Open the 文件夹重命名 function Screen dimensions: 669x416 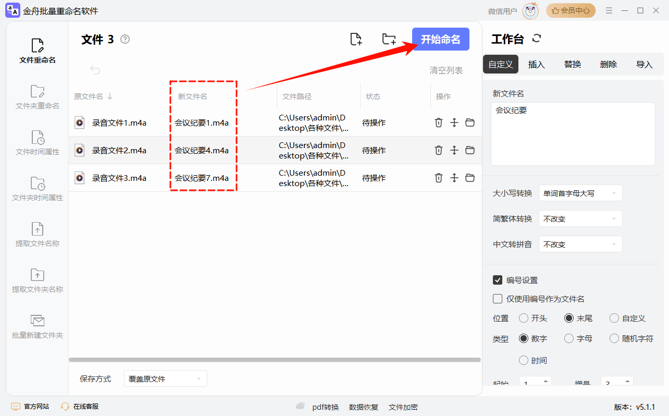tap(36, 96)
